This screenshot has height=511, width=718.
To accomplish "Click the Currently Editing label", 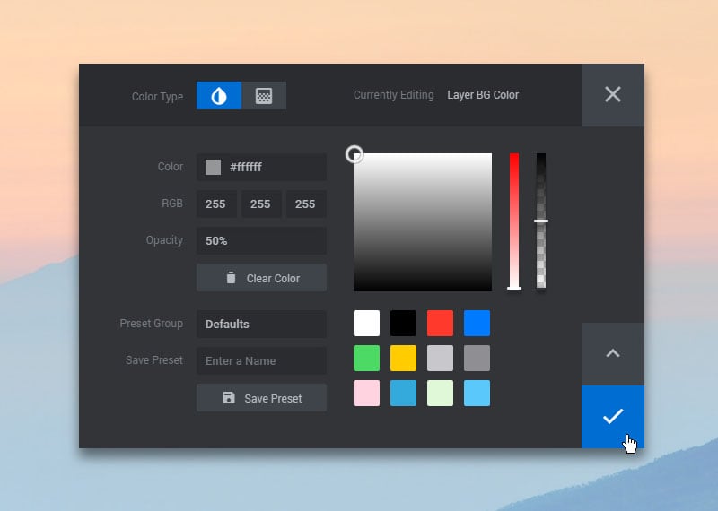I will click(x=393, y=95).
